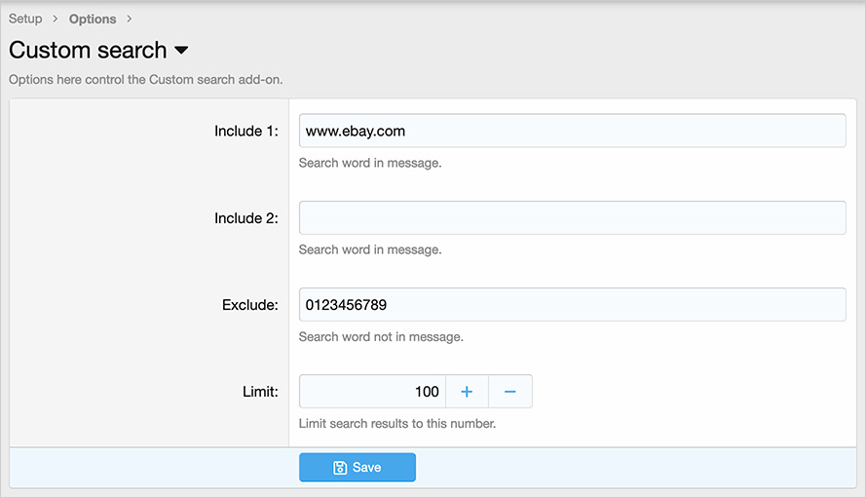The image size is (866, 498).
Task: Click the Limit number box showing 100
Action: click(372, 392)
